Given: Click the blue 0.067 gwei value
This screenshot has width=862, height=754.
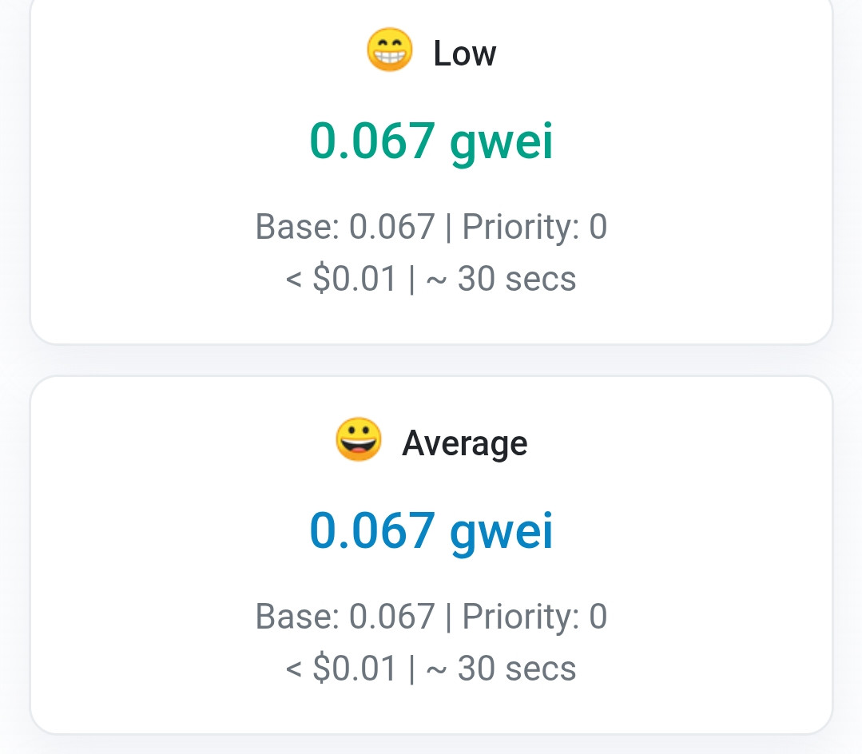Looking at the screenshot, I should 431,531.
